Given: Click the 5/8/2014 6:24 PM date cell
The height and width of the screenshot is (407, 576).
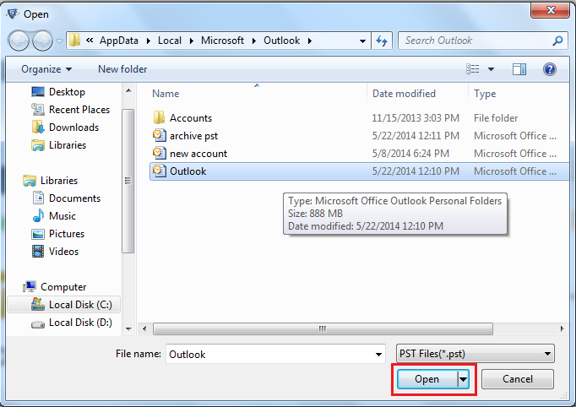Looking at the screenshot, I should 410,154.
